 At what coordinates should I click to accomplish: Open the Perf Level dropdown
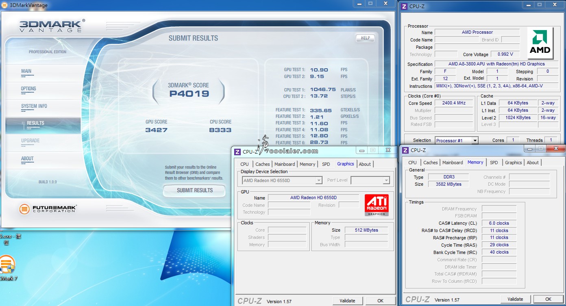pos(386,180)
